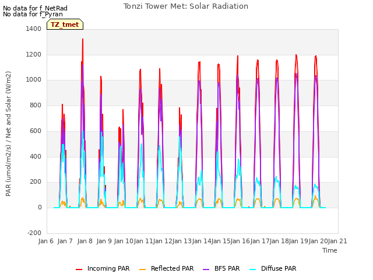Click the Jan 8 x-axis tick label
The width and height of the screenshot is (373, 280).
[x=85, y=241]
